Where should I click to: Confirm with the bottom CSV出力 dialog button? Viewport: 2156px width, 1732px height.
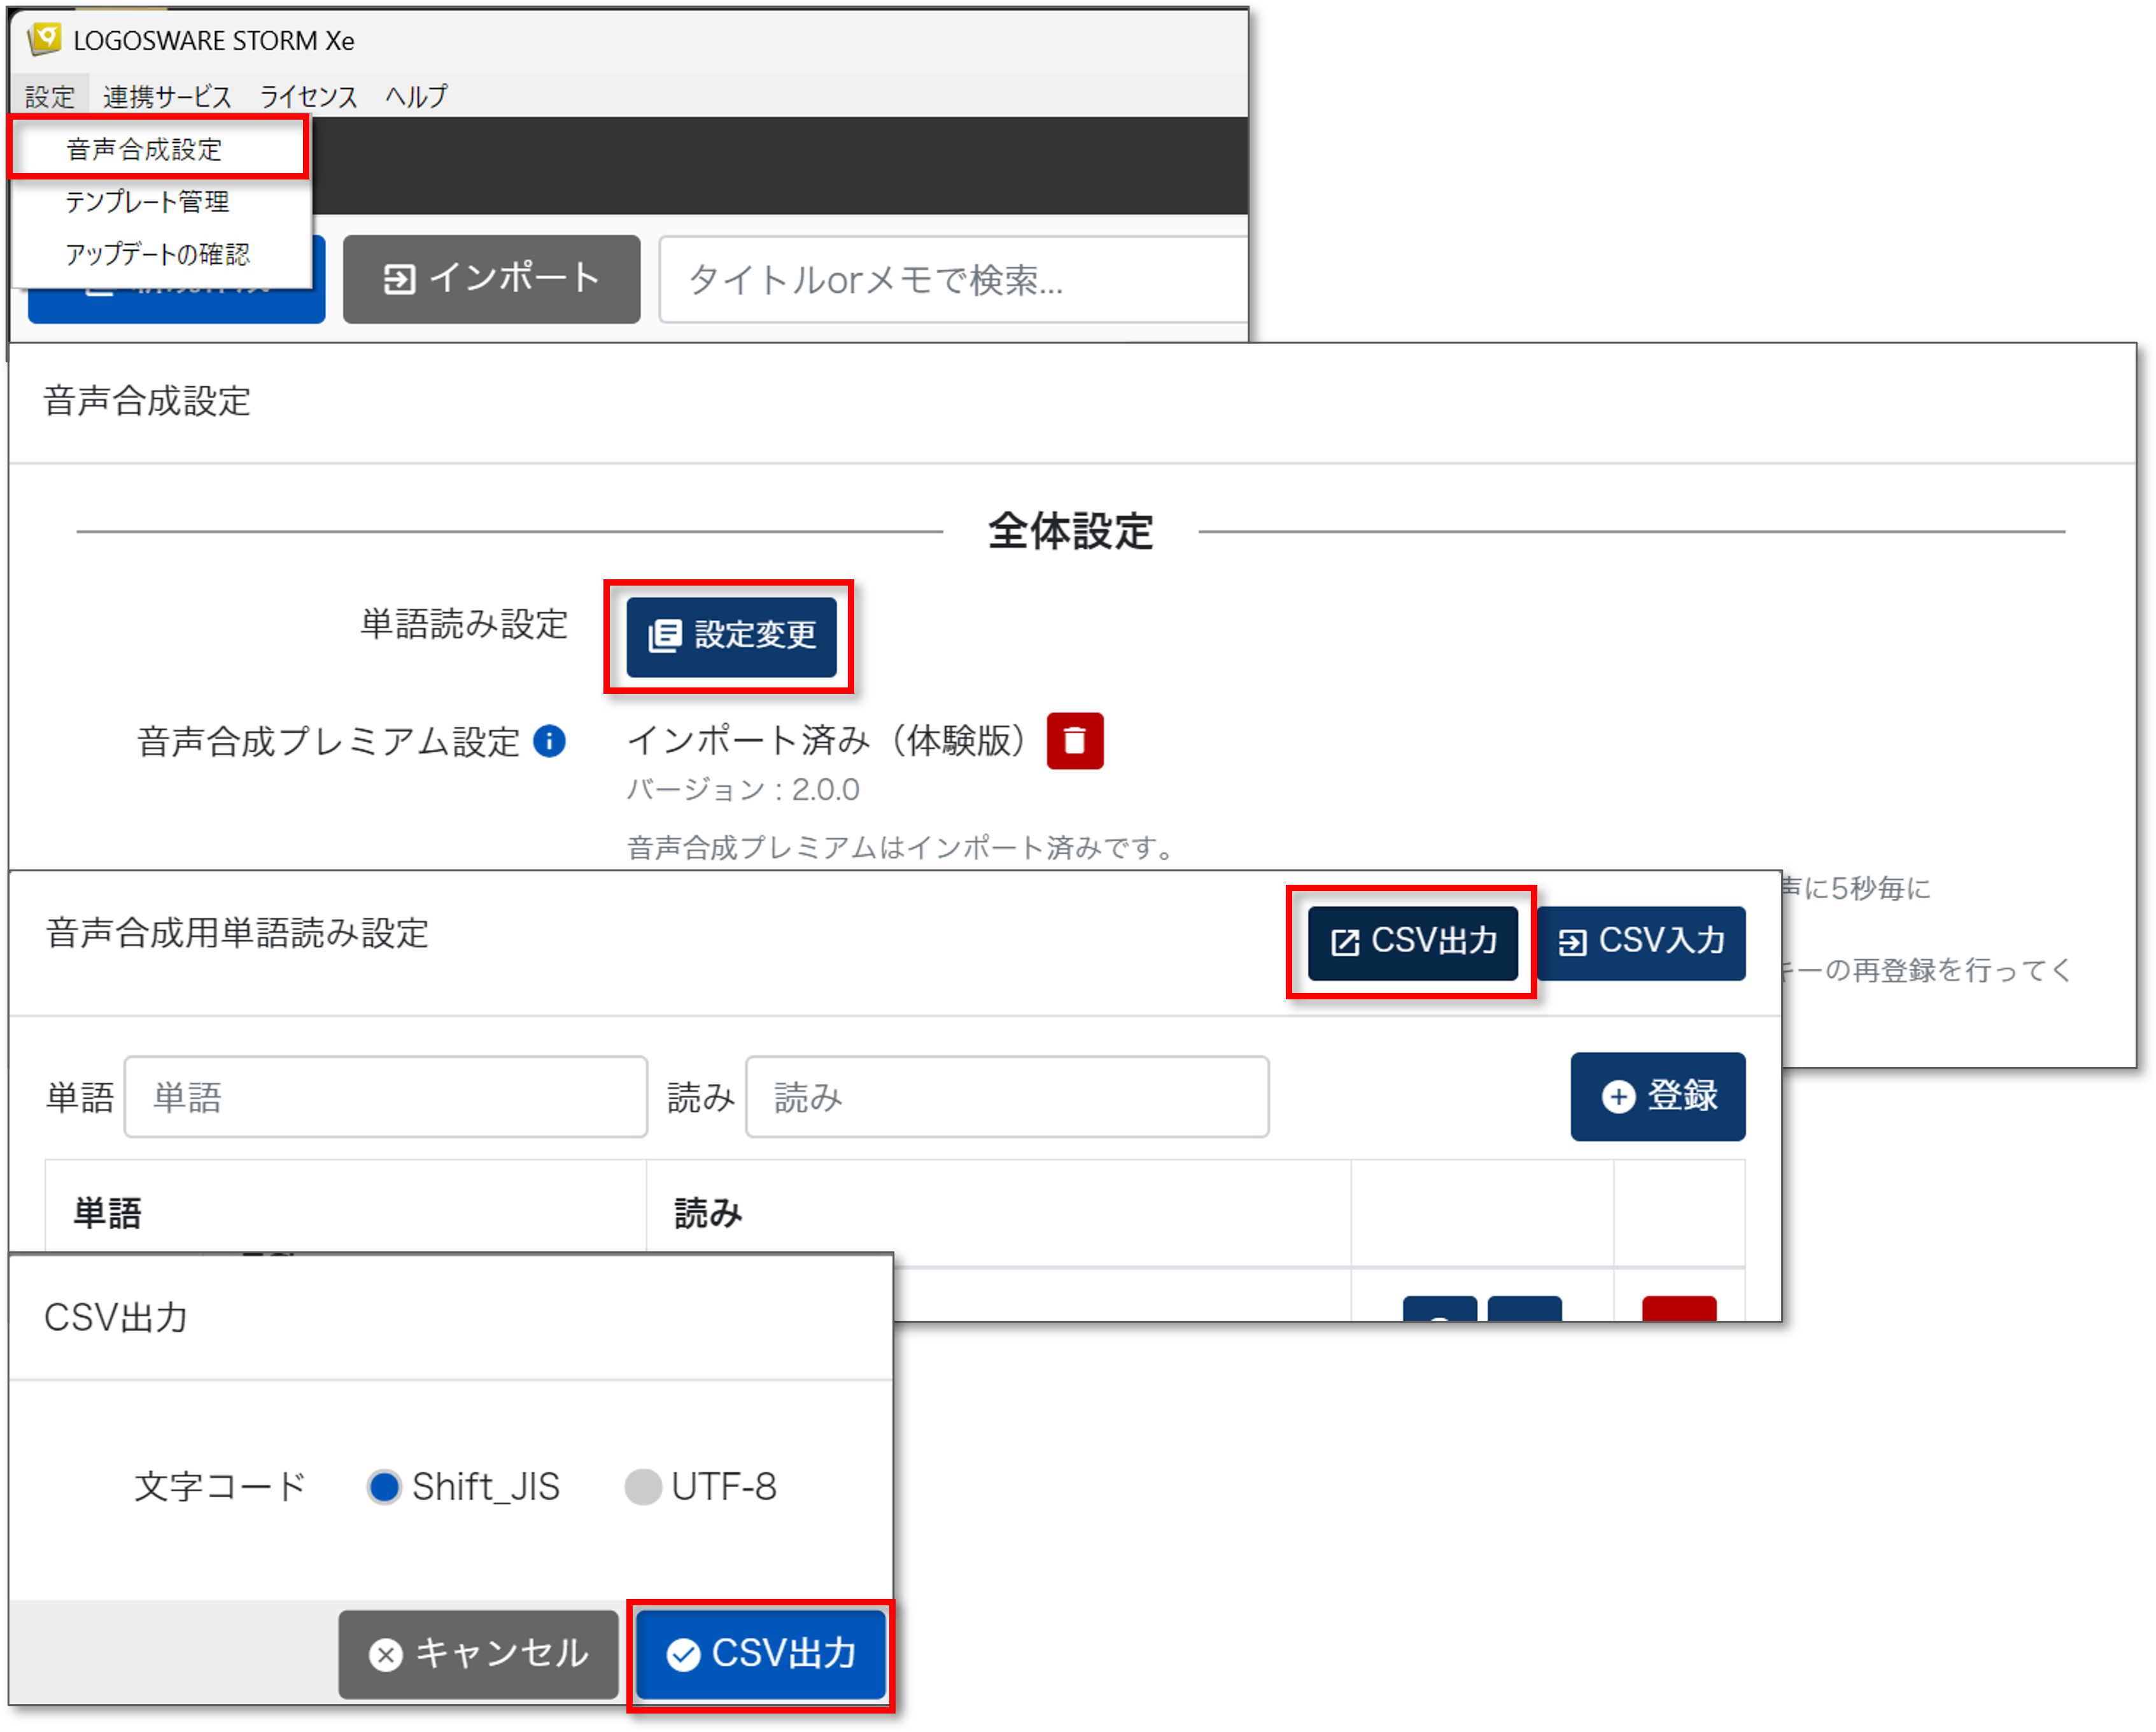pos(761,1654)
